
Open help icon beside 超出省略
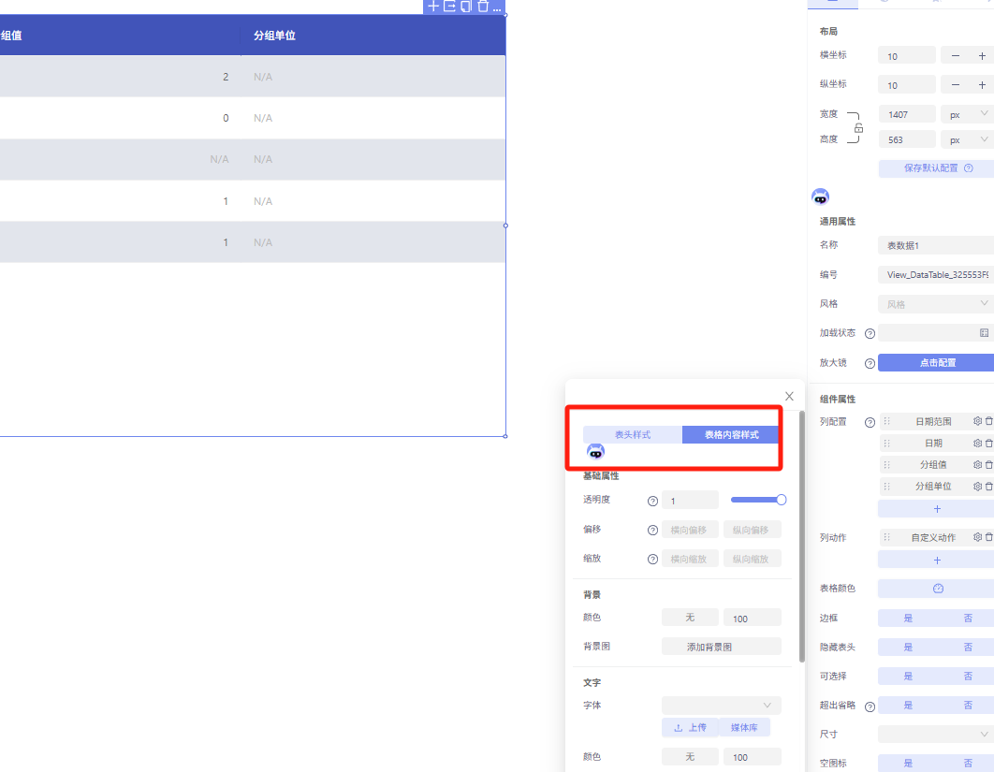coord(870,706)
